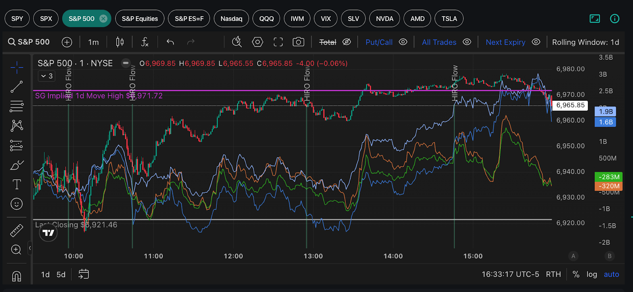Undo the last chart action
Screen dimensions: 633x292
[171, 42]
